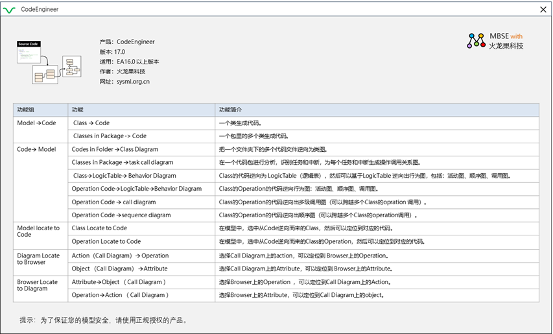The height and width of the screenshot is (334, 553).
Task: Select 'Object (Call Diagram) →Attribute' cell
Action: click(141, 268)
